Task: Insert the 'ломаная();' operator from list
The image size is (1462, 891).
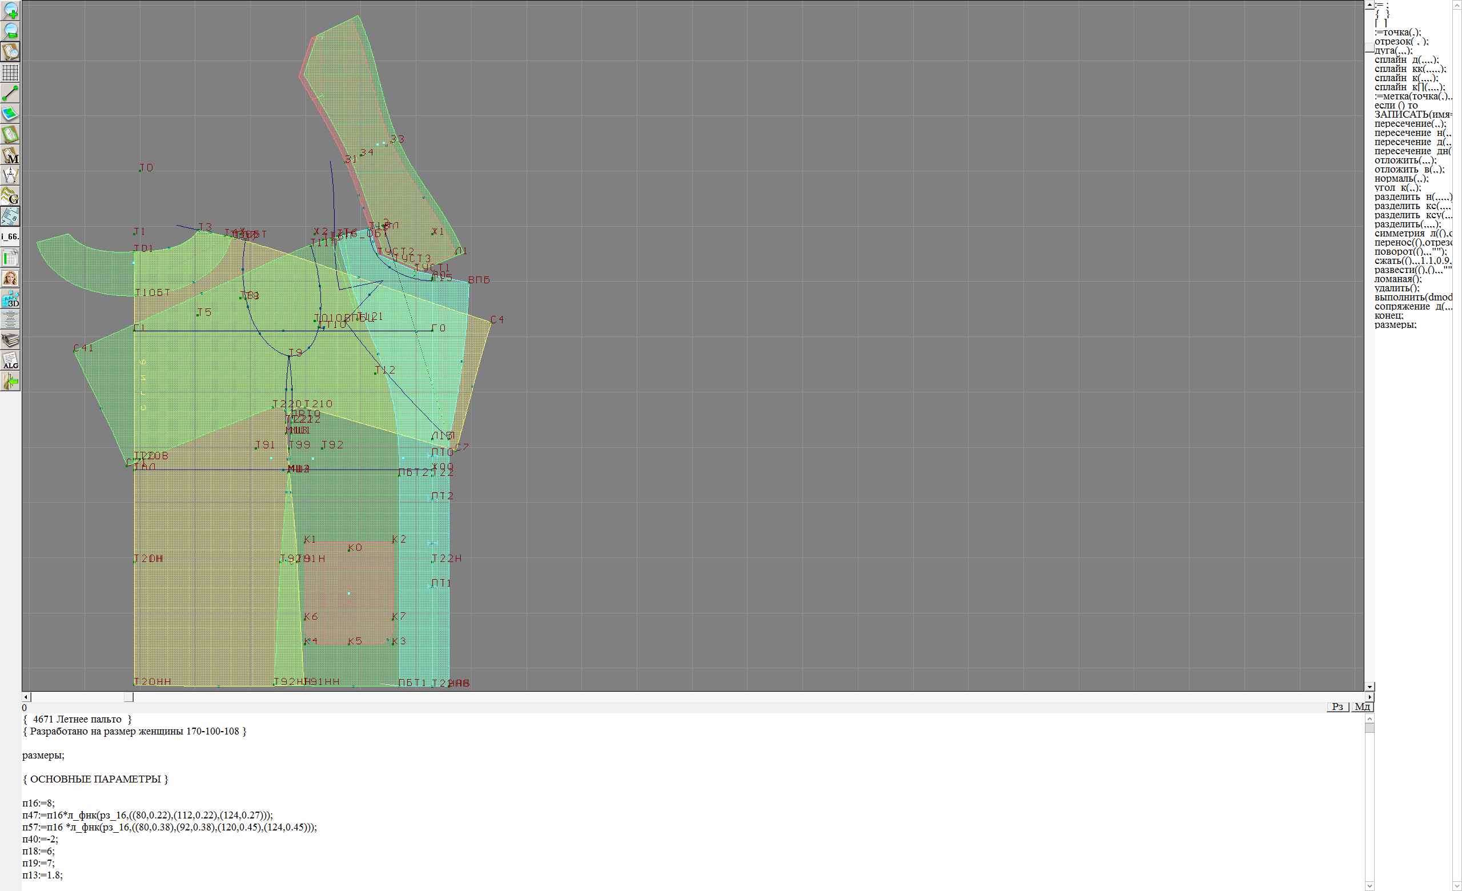Action: point(1398,279)
